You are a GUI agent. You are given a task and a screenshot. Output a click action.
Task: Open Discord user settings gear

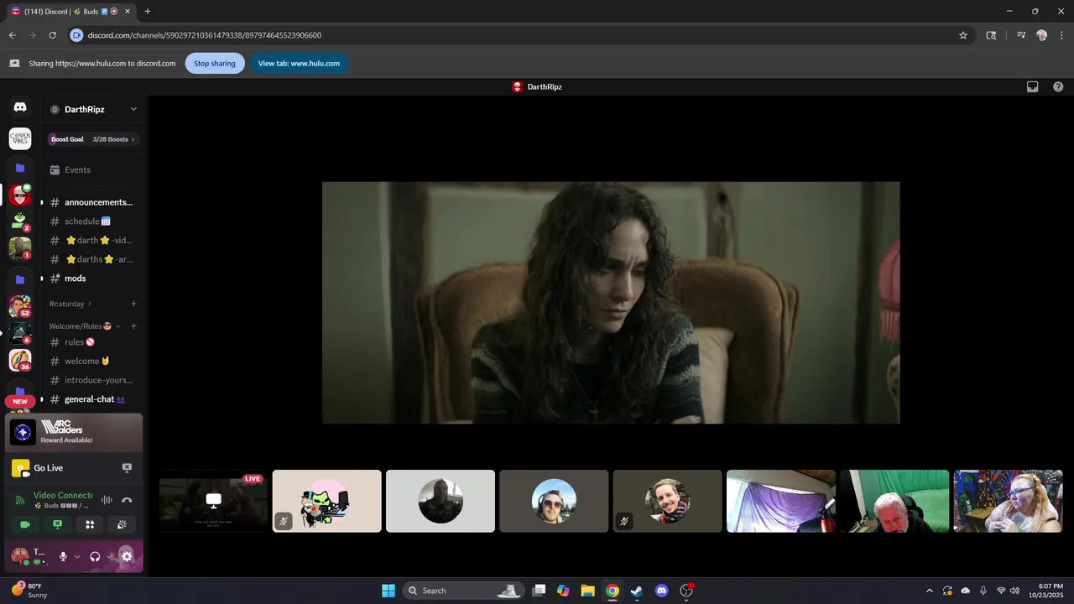[x=127, y=556]
